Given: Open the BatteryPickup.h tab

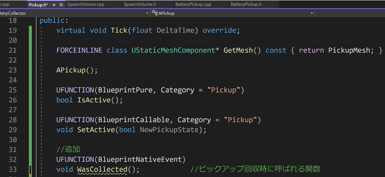Looking at the screenshot, I should click(246, 5).
